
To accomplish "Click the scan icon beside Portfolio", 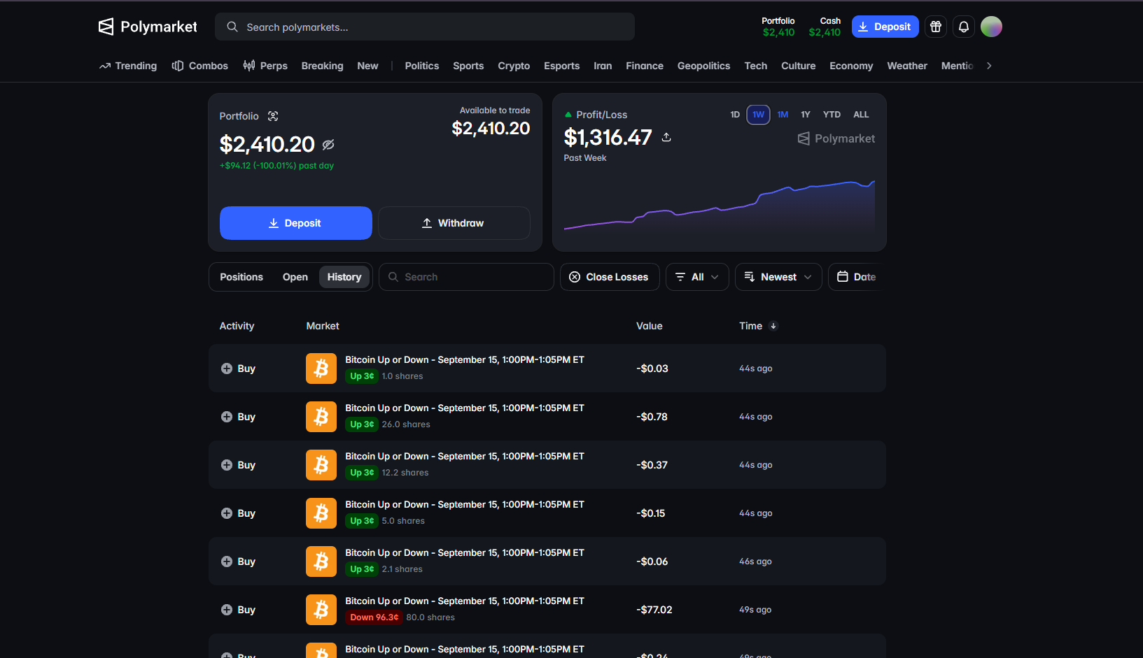I will 273,116.
